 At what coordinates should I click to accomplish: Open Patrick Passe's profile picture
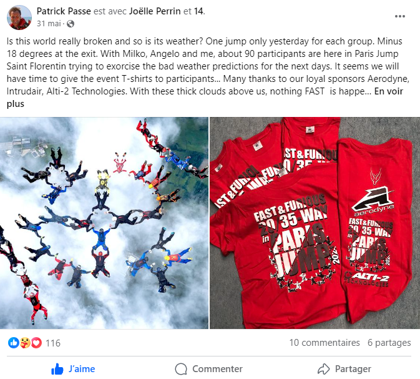pyautogui.click(x=19, y=18)
